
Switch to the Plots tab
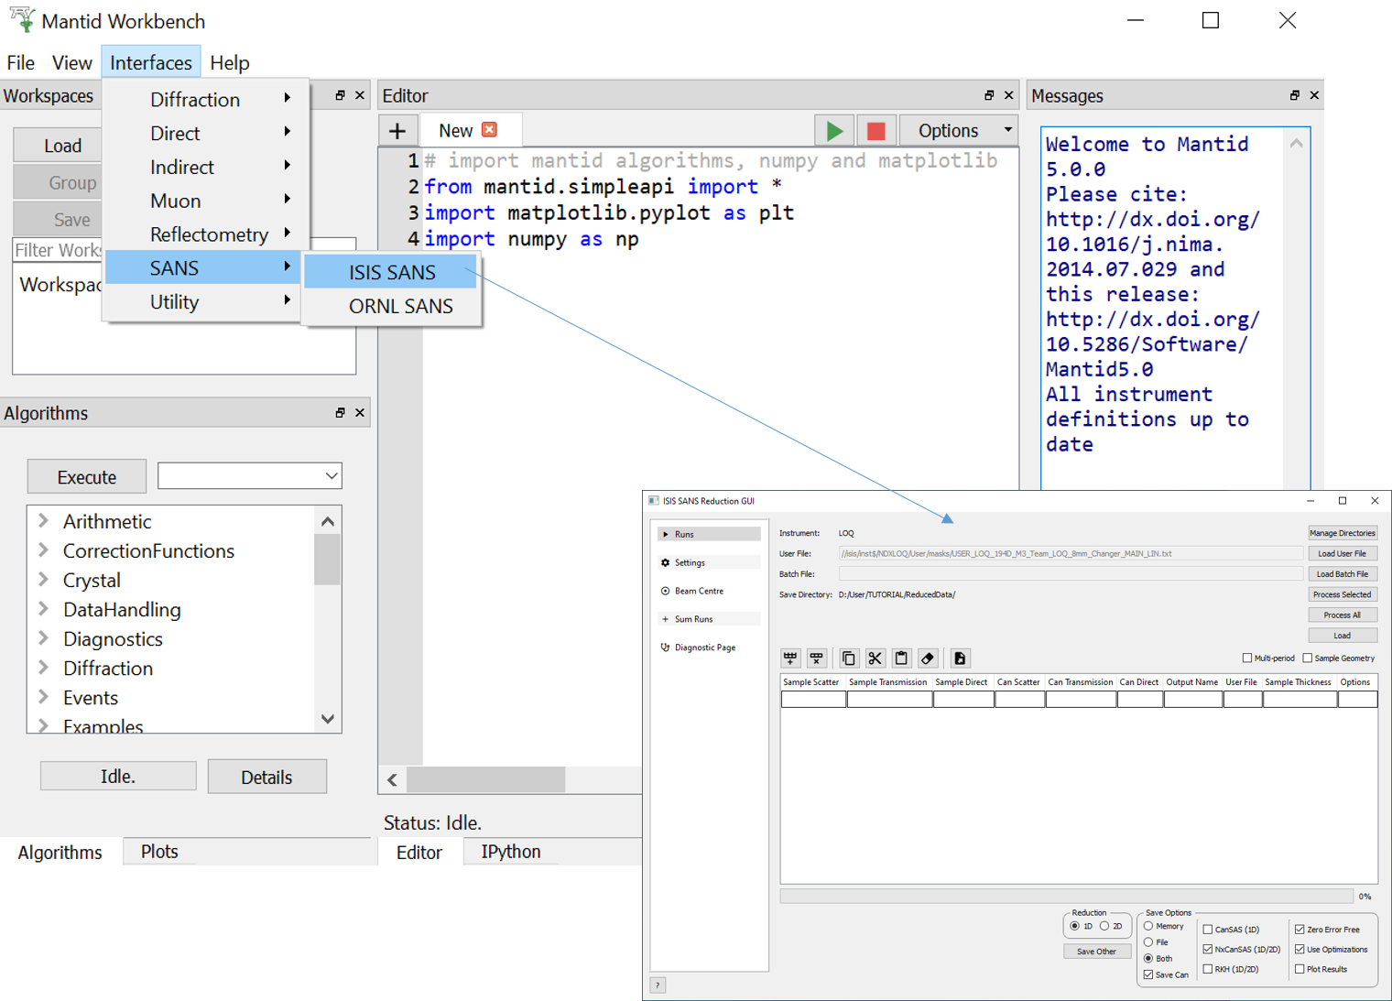point(159,852)
